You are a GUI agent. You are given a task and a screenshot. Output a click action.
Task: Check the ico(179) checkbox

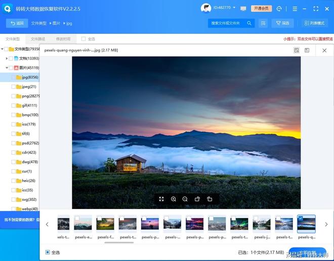point(13,124)
